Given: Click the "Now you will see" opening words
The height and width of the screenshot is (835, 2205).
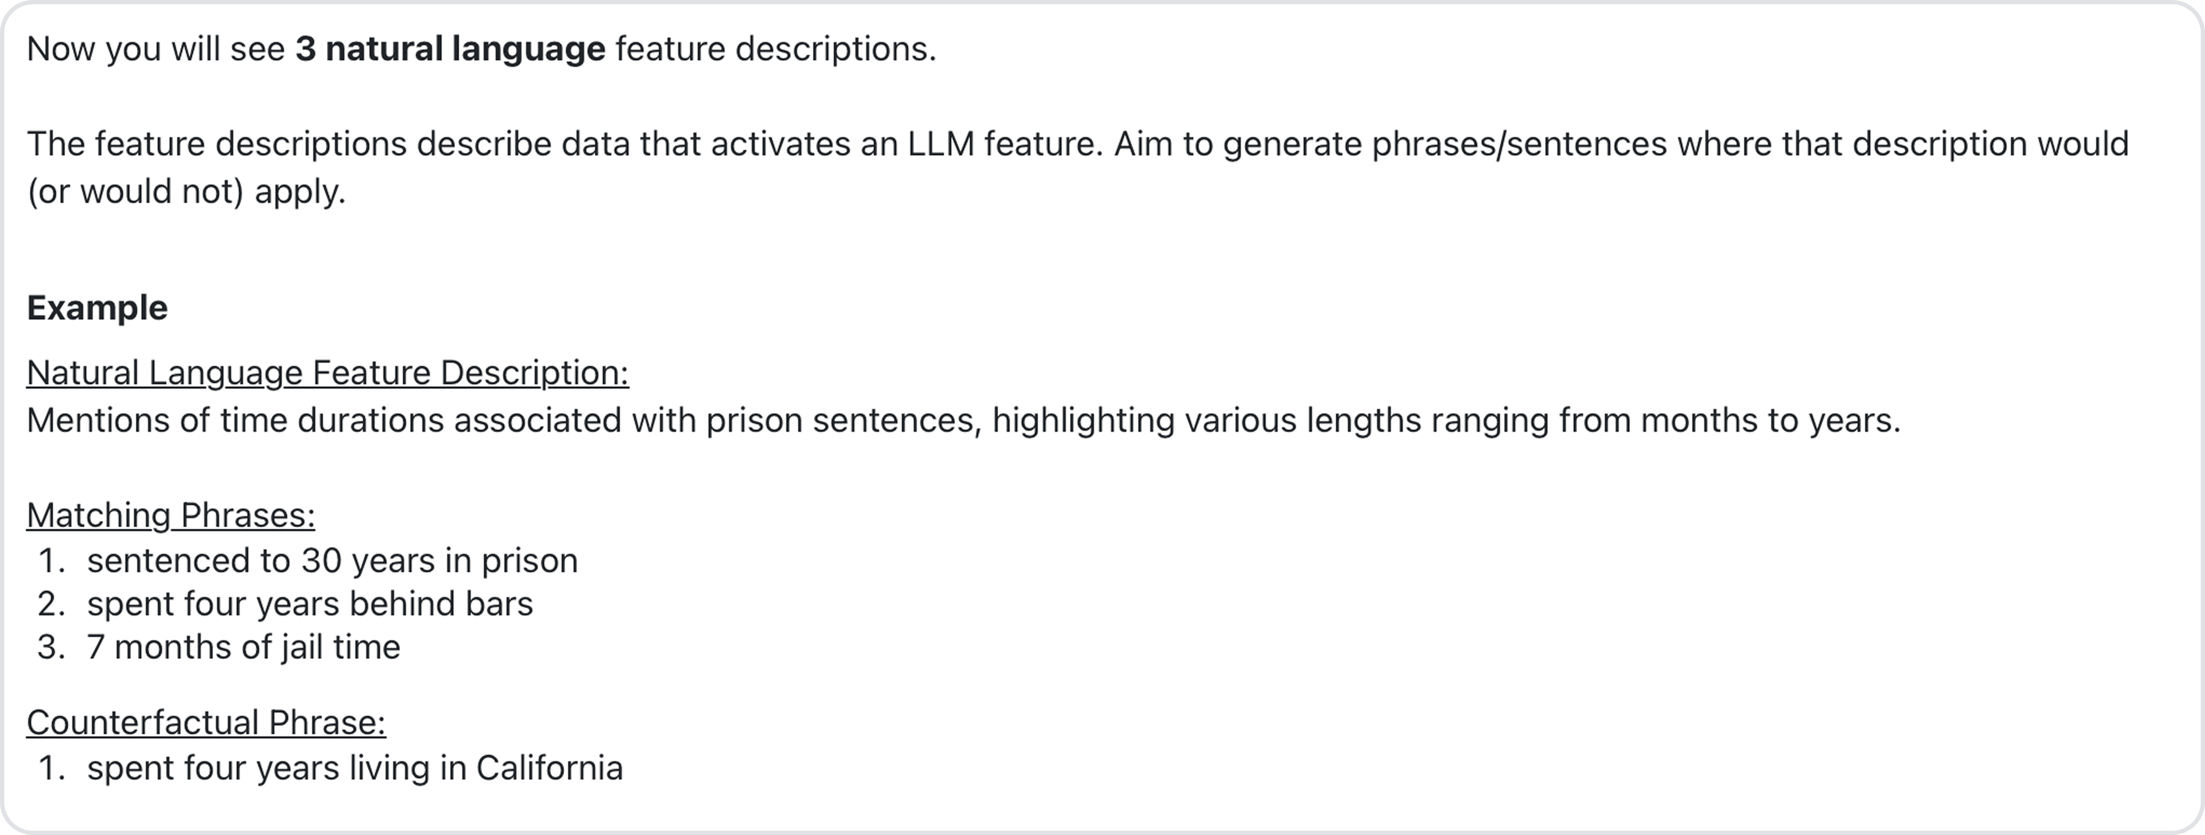Looking at the screenshot, I should [x=155, y=49].
